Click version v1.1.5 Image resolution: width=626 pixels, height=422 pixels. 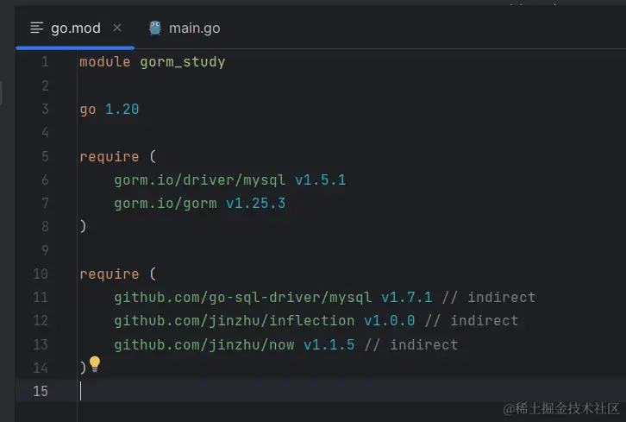tap(329, 344)
